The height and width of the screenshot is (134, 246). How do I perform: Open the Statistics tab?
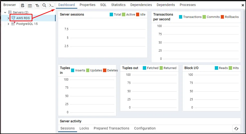point(118,5)
